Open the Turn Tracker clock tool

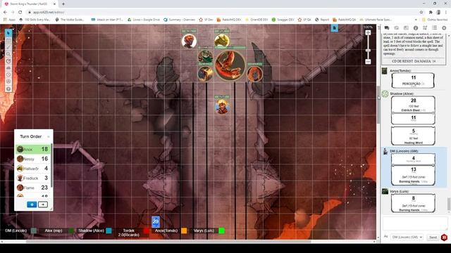tap(8, 75)
